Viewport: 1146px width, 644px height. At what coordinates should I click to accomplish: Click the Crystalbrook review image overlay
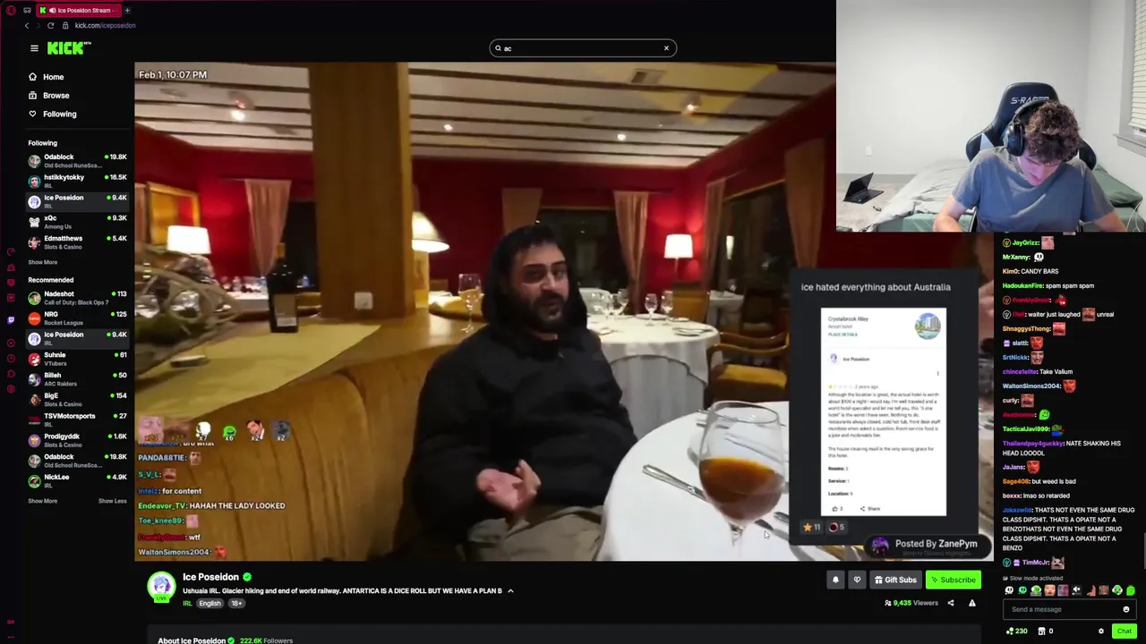(883, 411)
